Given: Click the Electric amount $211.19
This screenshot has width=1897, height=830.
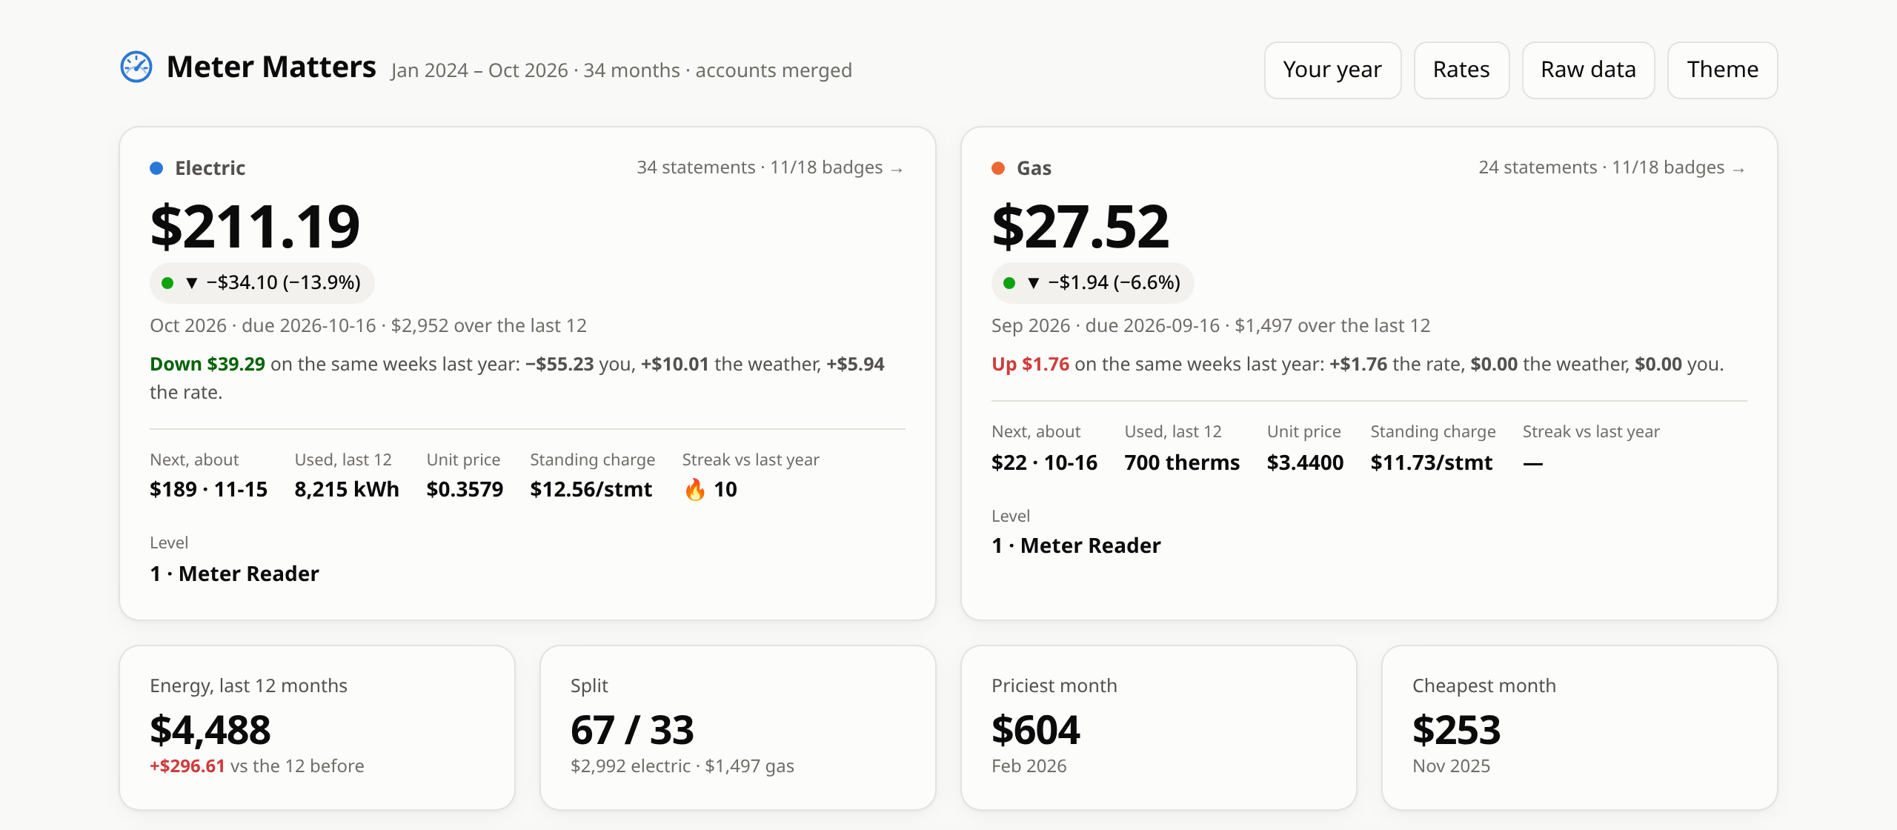Looking at the screenshot, I should pos(255,226).
